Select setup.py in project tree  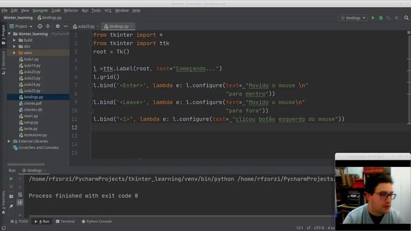click(31, 123)
